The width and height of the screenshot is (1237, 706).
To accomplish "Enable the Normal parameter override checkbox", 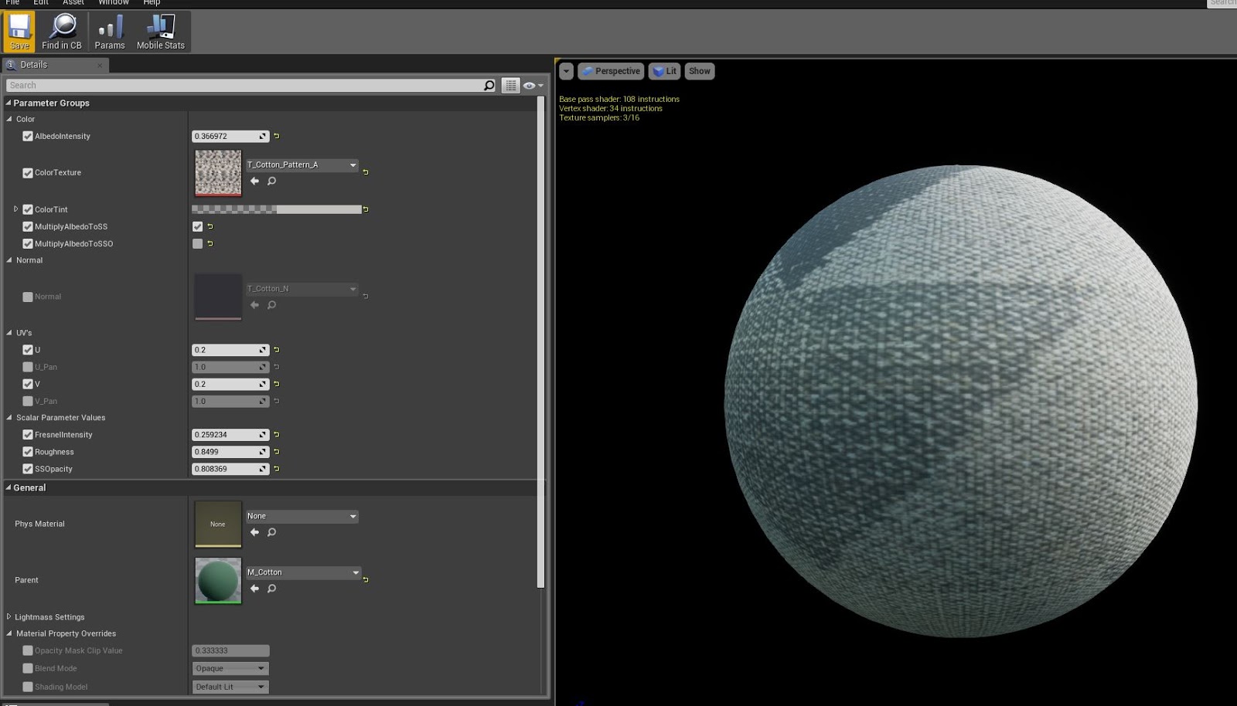I will [x=28, y=296].
